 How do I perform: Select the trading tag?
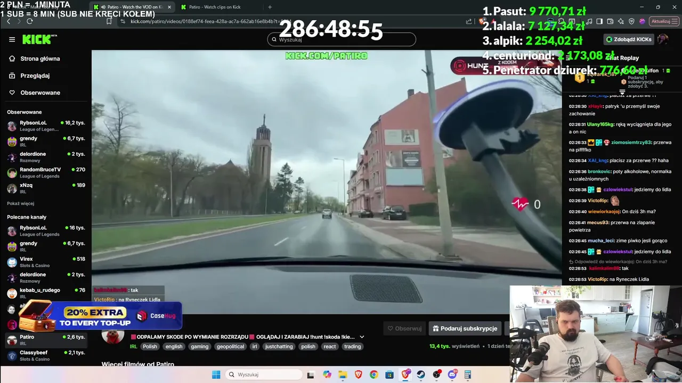coord(352,346)
